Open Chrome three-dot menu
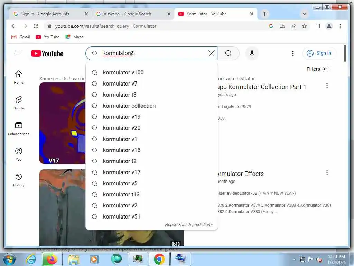The height and width of the screenshot is (266, 354). [x=340, y=26]
